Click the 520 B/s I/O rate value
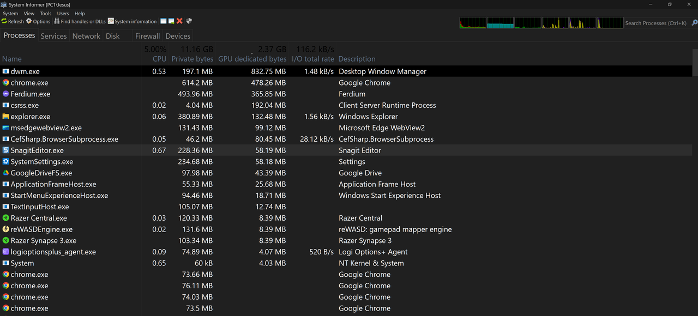 (321, 252)
